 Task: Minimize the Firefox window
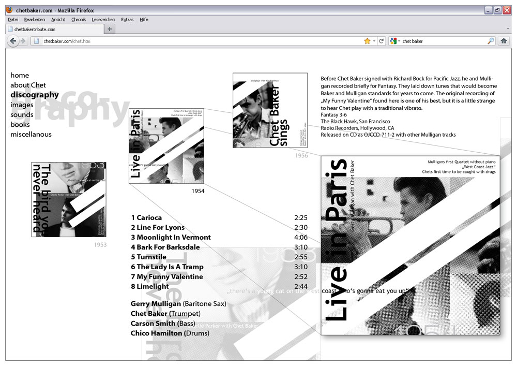click(x=489, y=10)
